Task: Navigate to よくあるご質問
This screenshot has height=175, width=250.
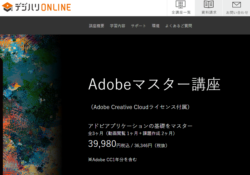Action: point(179,26)
